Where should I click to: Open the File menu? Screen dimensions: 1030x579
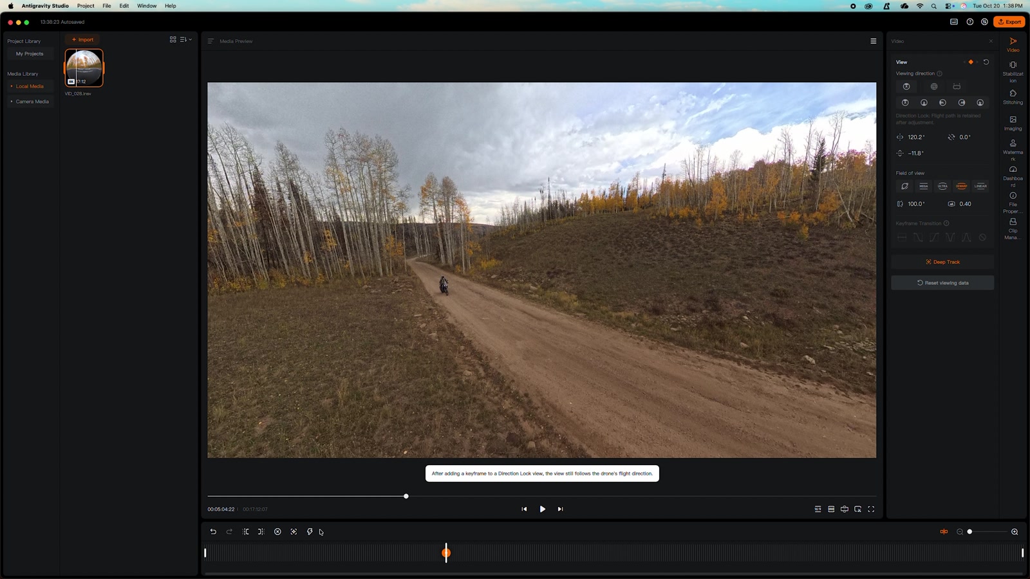107,6
